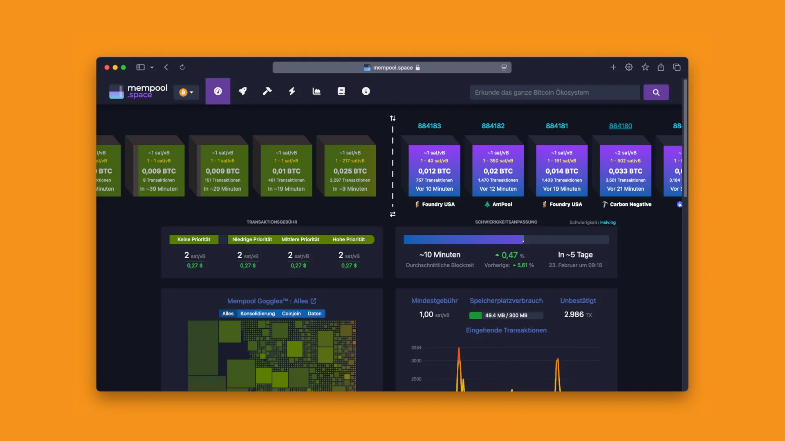Open the graphs chart icon
The width and height of the screenshot is (785, 441).
point(316,91)
